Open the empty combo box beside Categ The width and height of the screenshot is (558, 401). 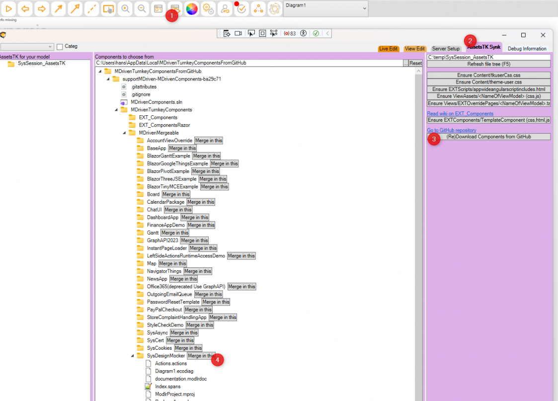click(x=27, y=47)
